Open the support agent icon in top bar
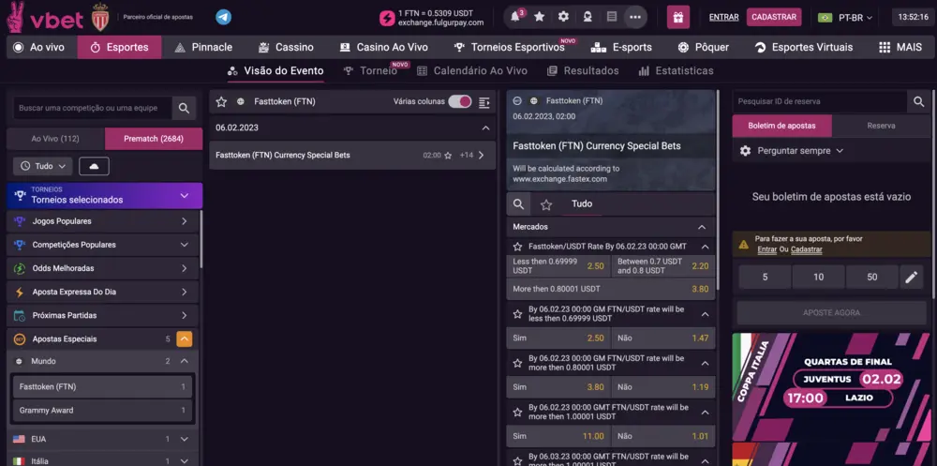Image resolution: width=937 pixels, height=466 pixels. [587, 17]
